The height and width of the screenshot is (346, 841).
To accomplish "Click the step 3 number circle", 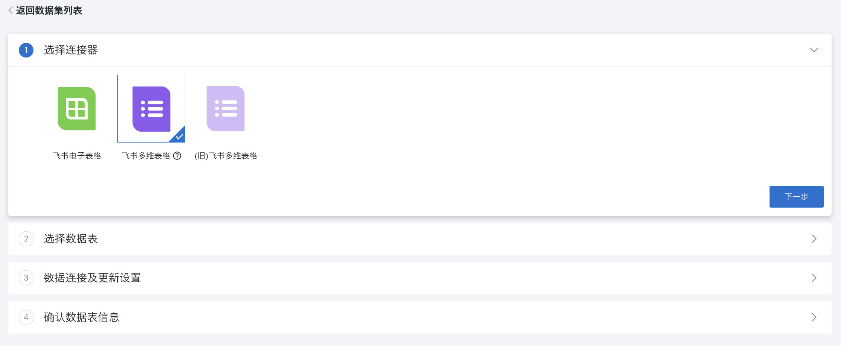I will 26,278.
